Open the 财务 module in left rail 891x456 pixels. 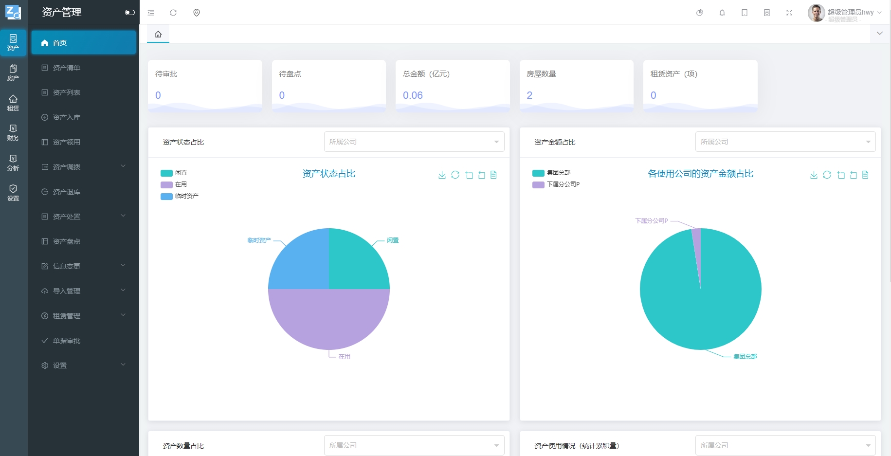13,132
